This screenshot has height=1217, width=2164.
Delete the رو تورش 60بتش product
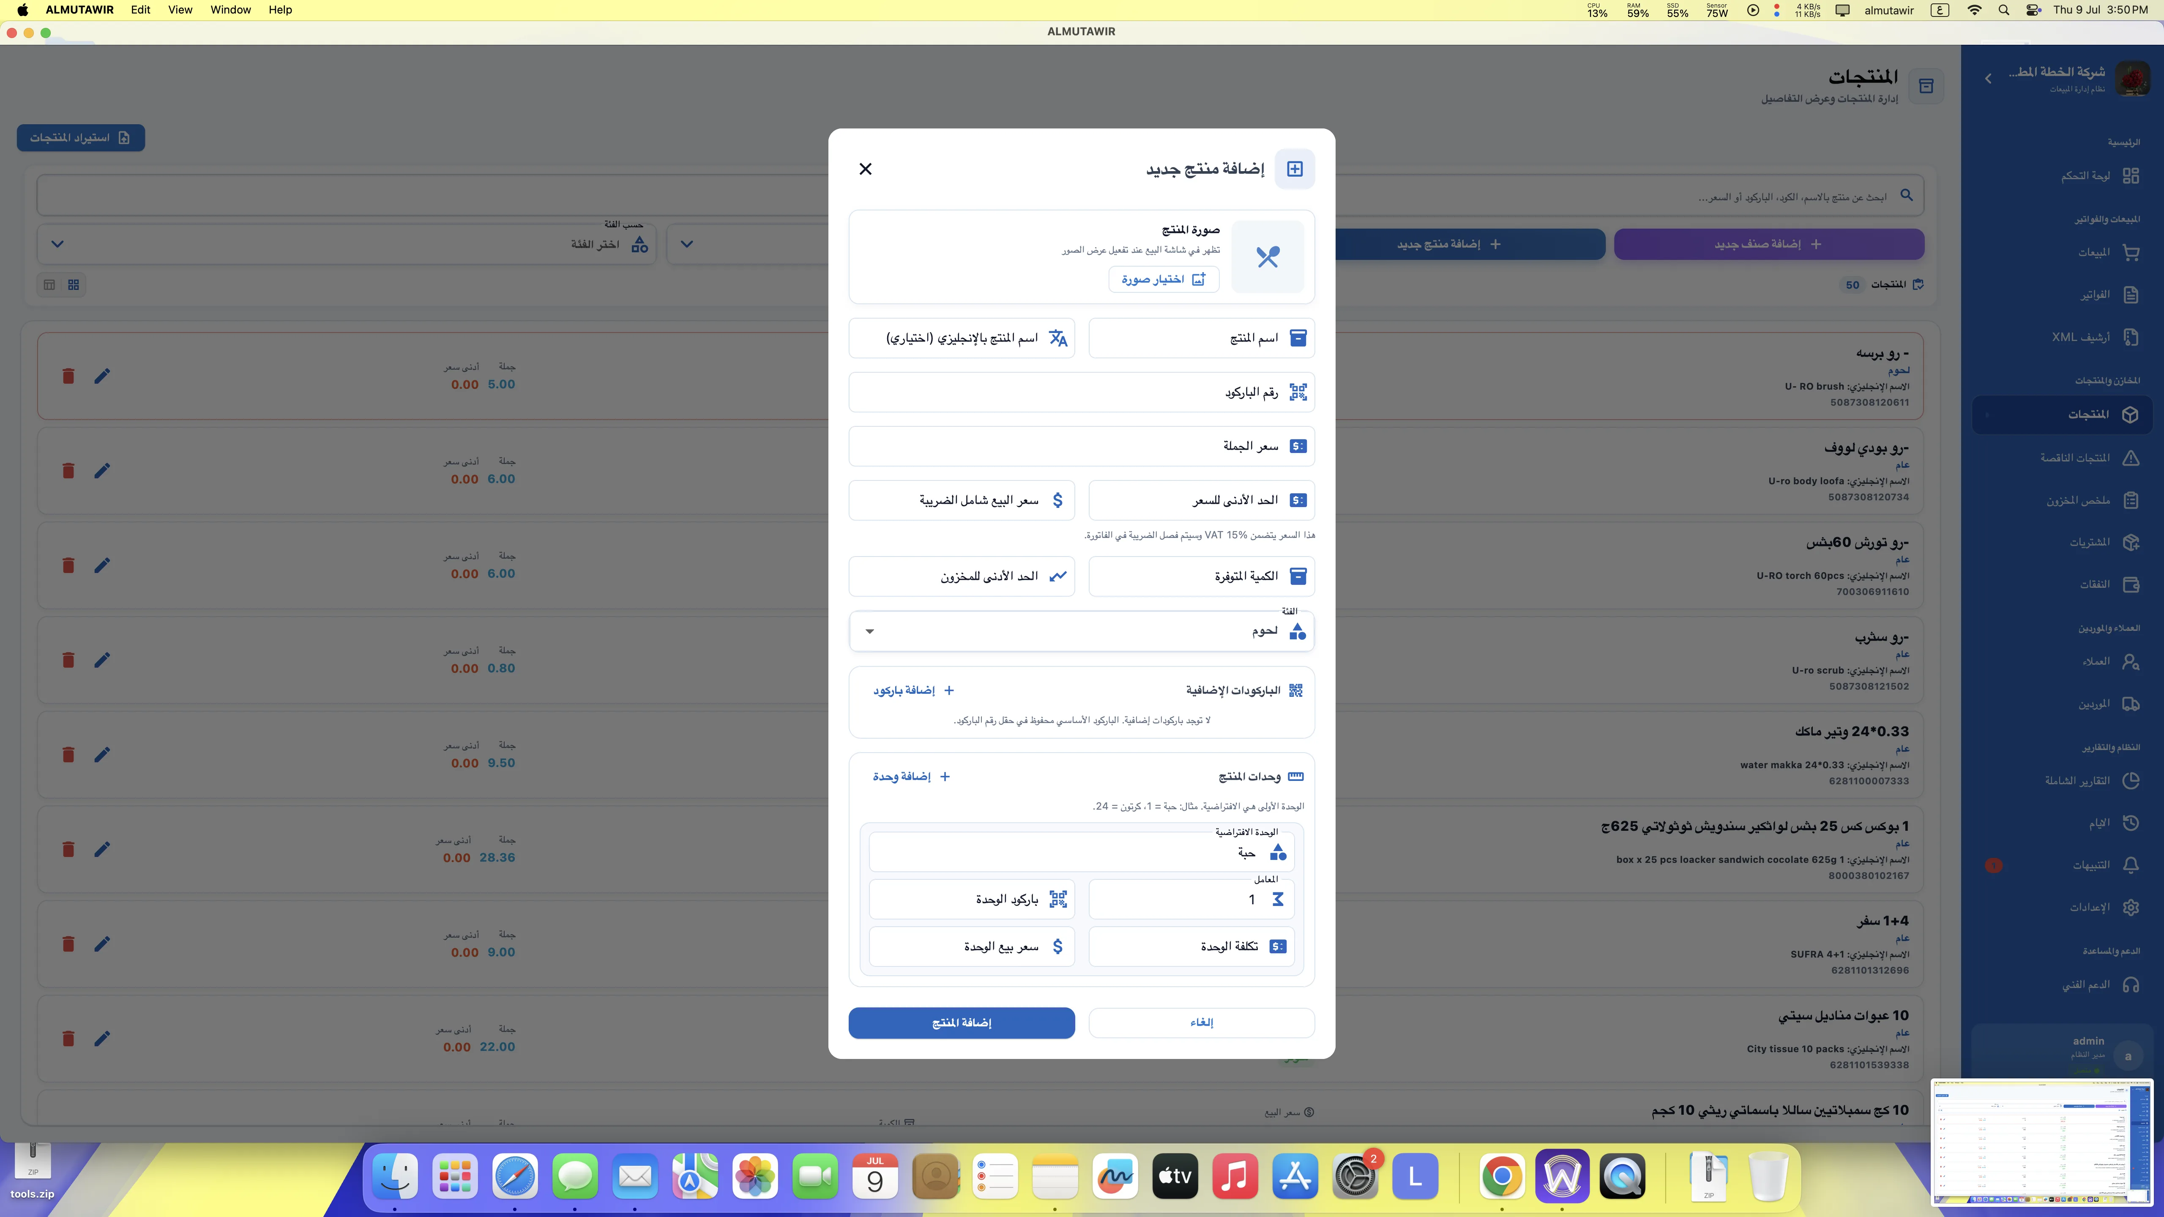(69, 565)
